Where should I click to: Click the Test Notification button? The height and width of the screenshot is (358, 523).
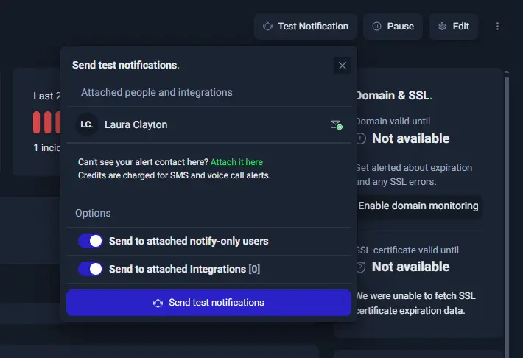(306, 27)
